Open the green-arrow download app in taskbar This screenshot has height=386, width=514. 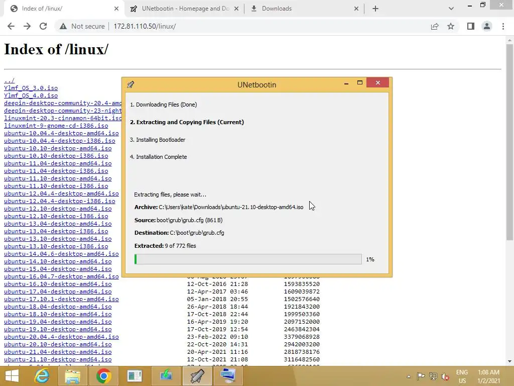[x=166, y=376]
